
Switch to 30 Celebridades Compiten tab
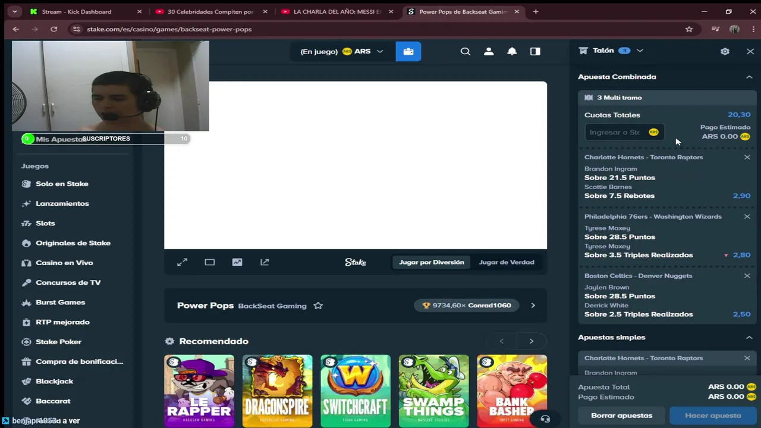pyautogui.click(x=210, y=11)
